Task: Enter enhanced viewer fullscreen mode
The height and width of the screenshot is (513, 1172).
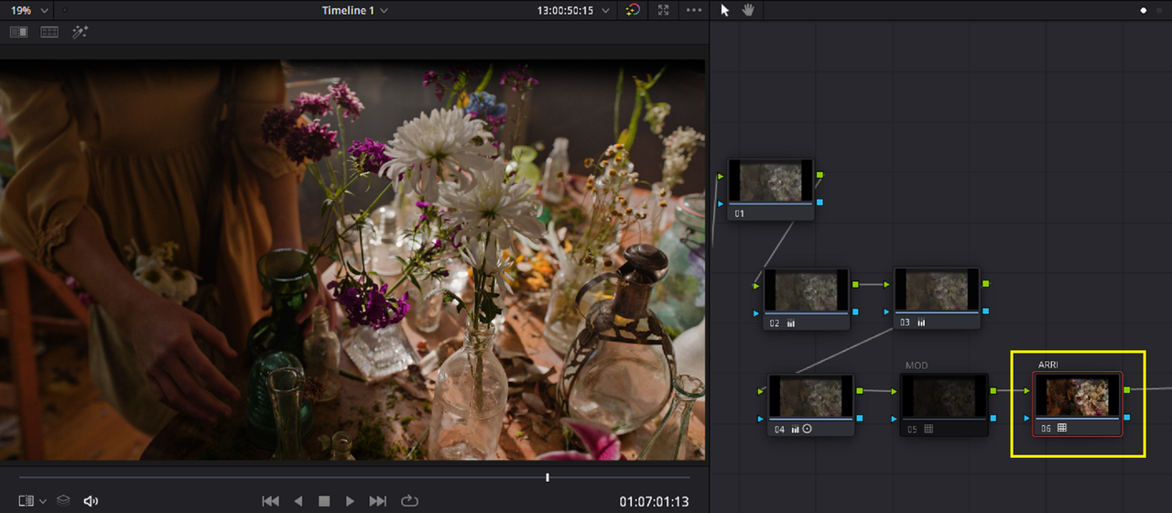Action: [664, 10]
